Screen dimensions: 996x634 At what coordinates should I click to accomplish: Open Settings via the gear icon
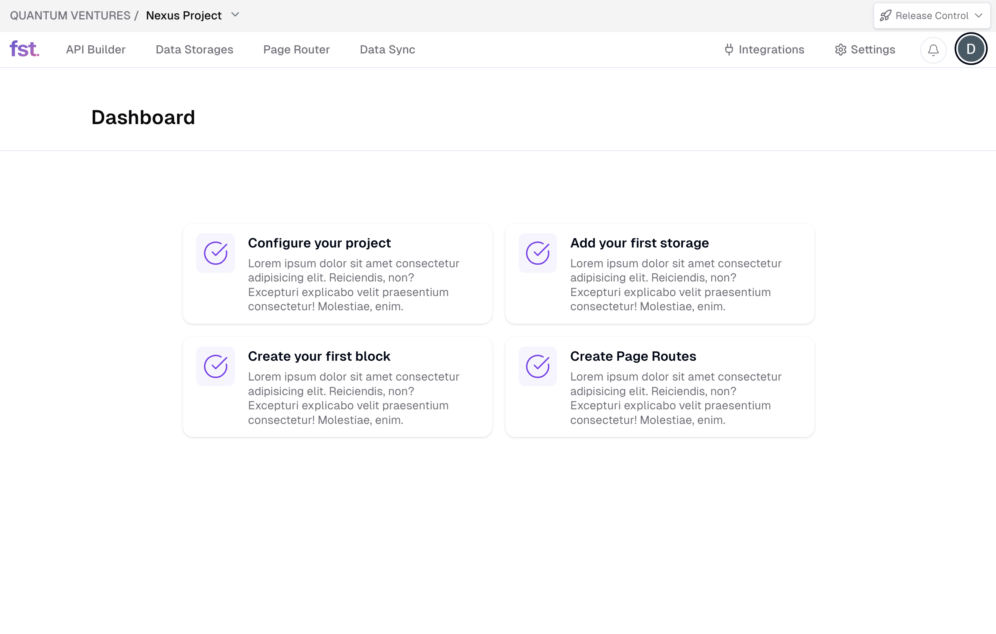(x=841, y=49)
